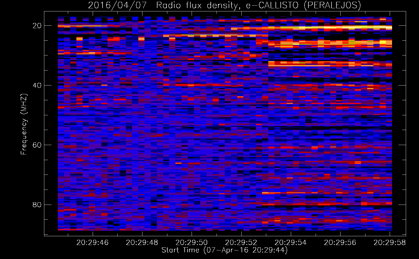Click the 20 MHz frequency tick label
The image size is (419, 259).
(37, 26)
